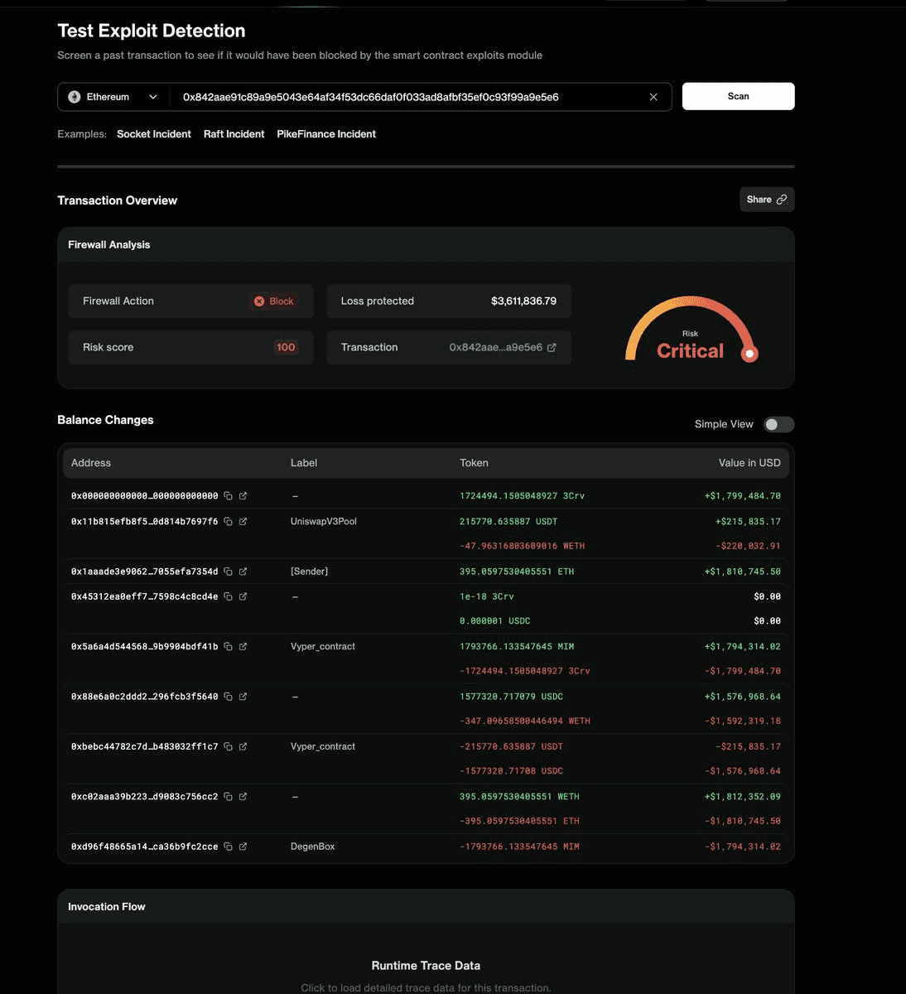Load the PikeFinance Incident example
This screenshot has width=906, height=994.
[325, 134]
